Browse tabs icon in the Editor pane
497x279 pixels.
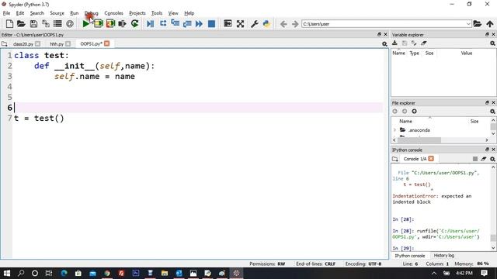coord(5,44)
